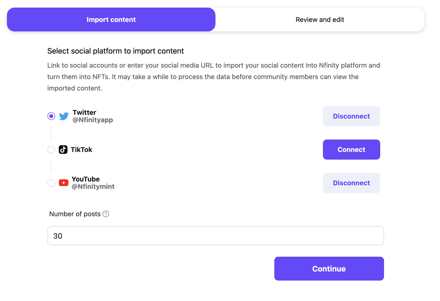Select the Twitter radio button
The image size is (440, 301).
point(51,116)
